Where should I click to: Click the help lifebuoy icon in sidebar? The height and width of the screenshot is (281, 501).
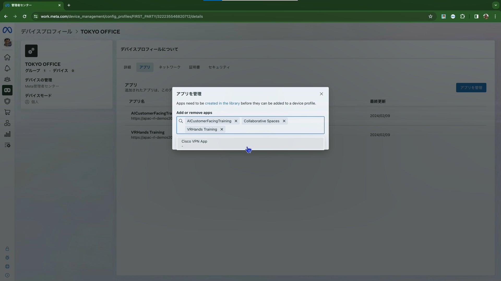click(x=7, y=266)
